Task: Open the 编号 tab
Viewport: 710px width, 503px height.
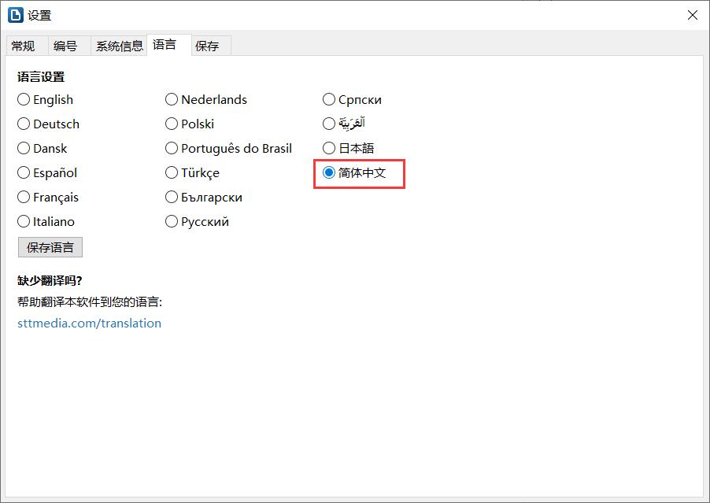Action: click(65, 46)
